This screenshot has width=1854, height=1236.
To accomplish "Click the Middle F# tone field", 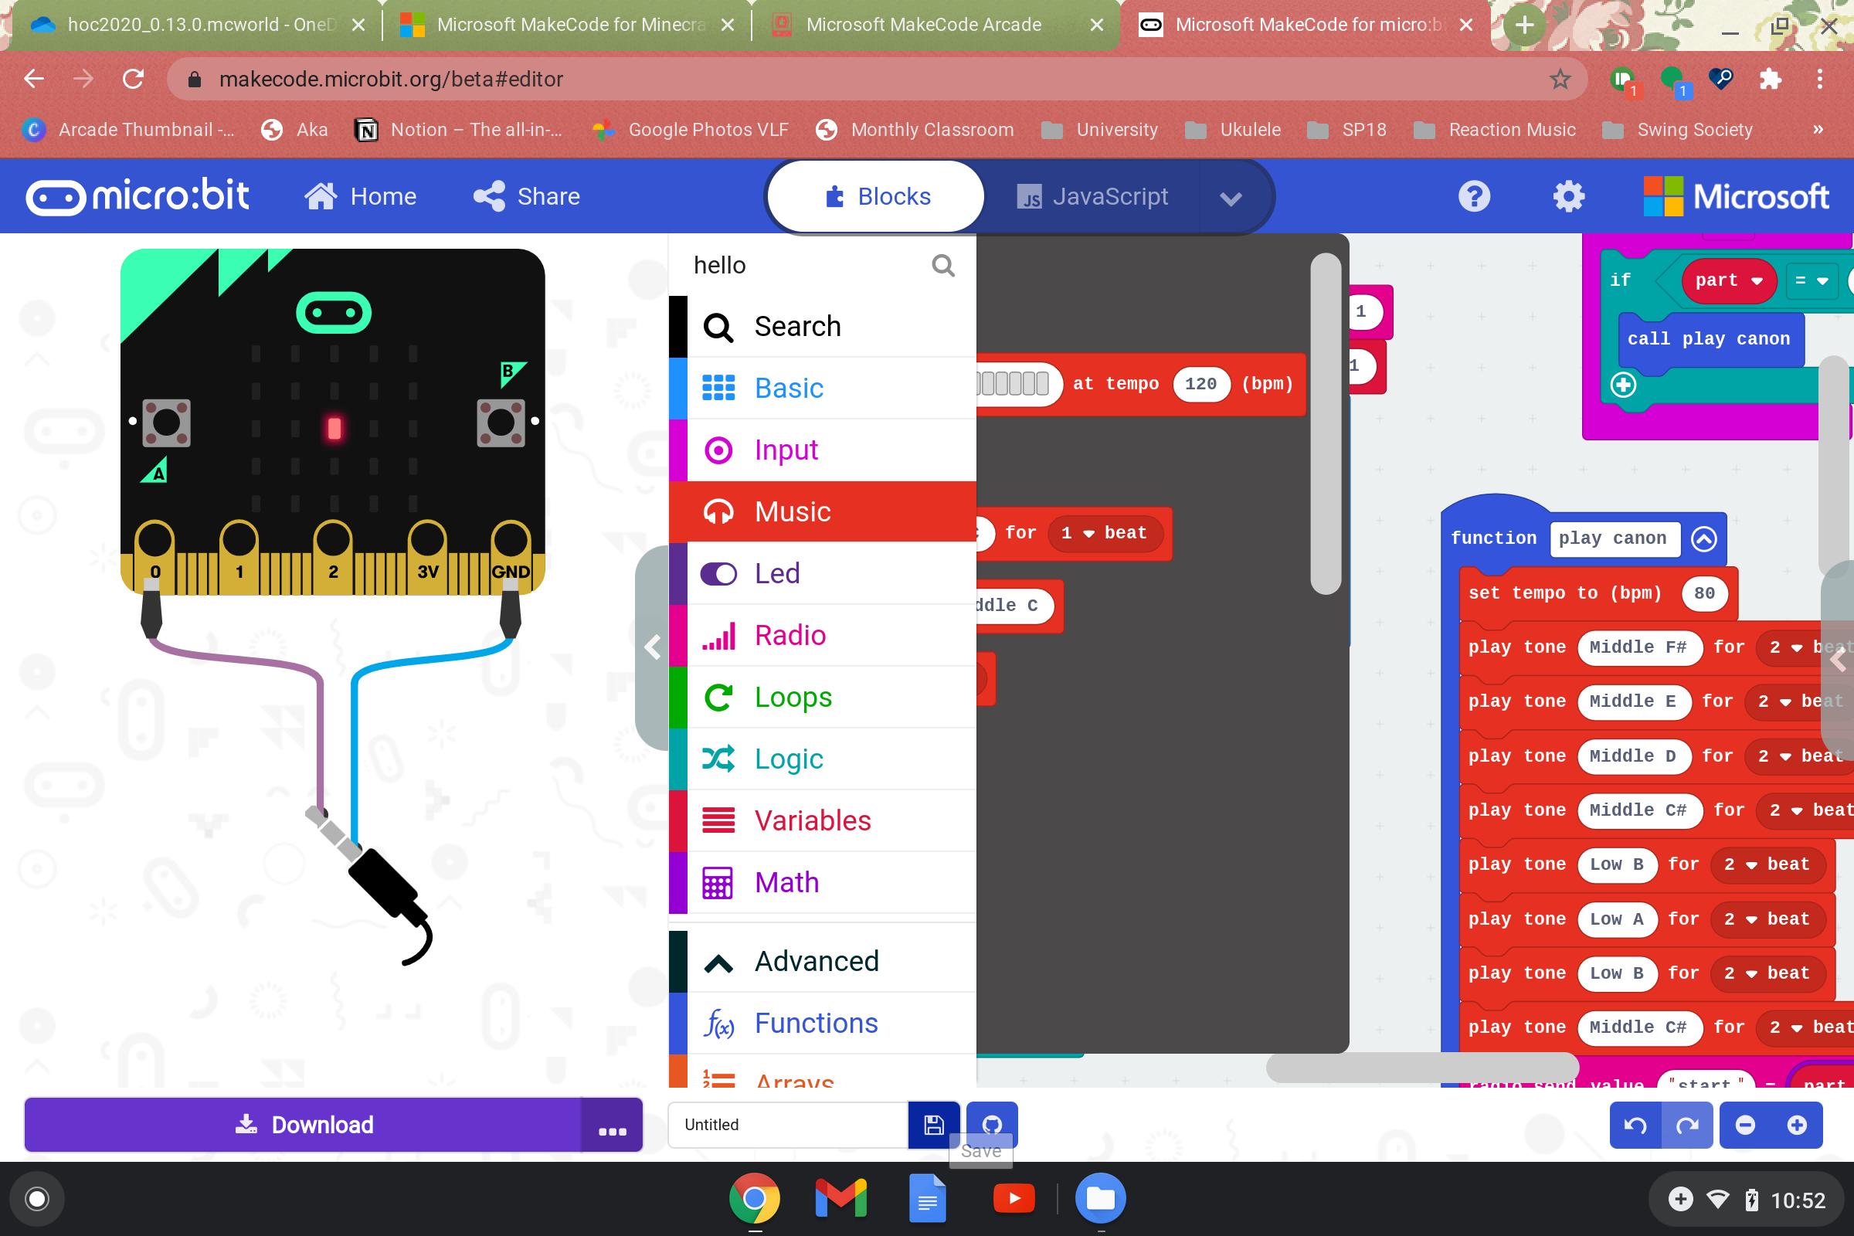I will point(1638,648).
